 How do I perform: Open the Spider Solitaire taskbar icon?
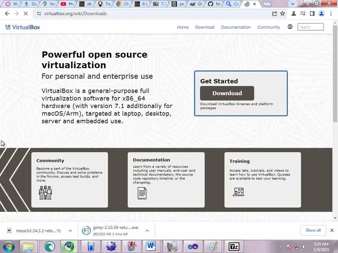131,246
